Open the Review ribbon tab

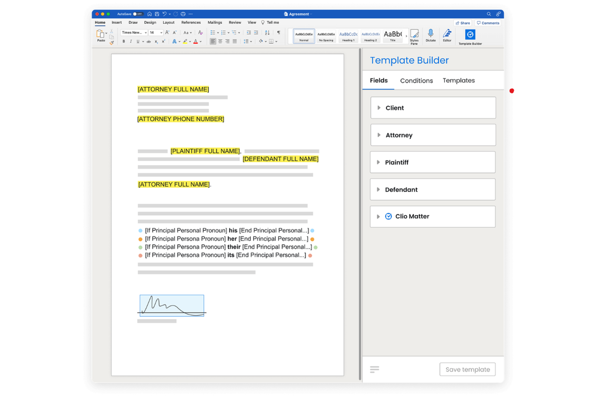[x=235, y=23]
